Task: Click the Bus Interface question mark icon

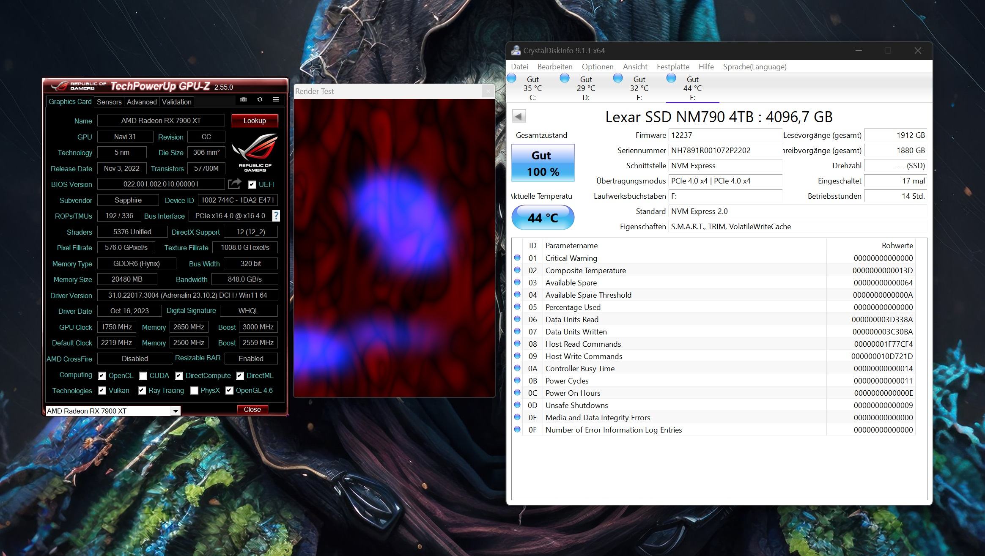Action: 276,216
